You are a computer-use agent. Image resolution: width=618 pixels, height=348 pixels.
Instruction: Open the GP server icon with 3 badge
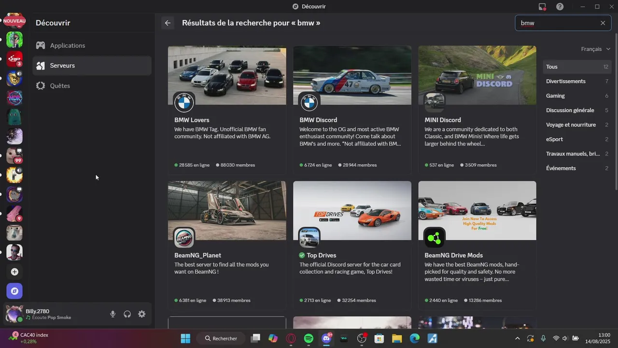tap(14, 59)
